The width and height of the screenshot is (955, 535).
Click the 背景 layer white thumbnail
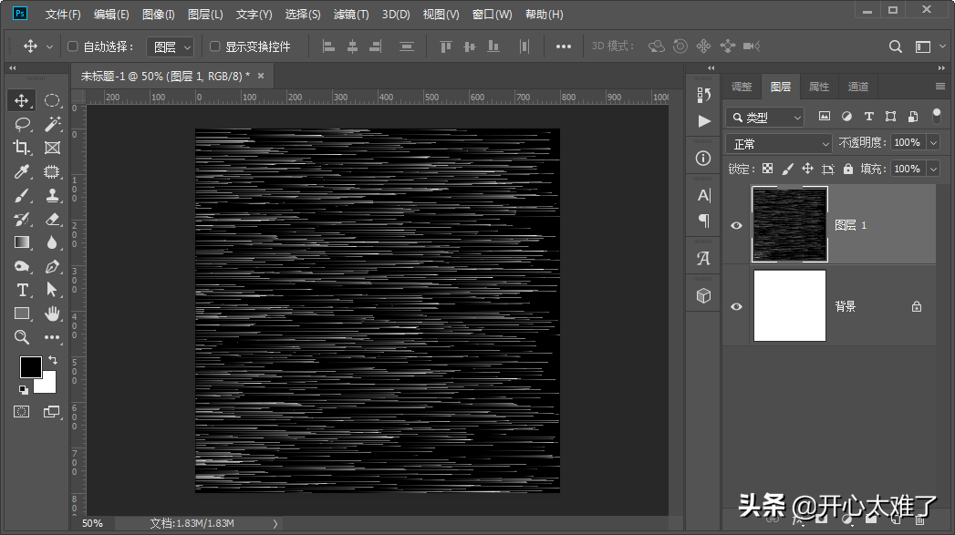click(x=790, y=305)
